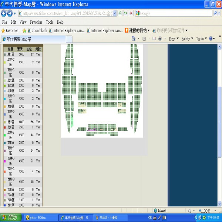Click the browser Forward arrow button
The width and height of the screenshot is (222, 222).
point(10,13)
